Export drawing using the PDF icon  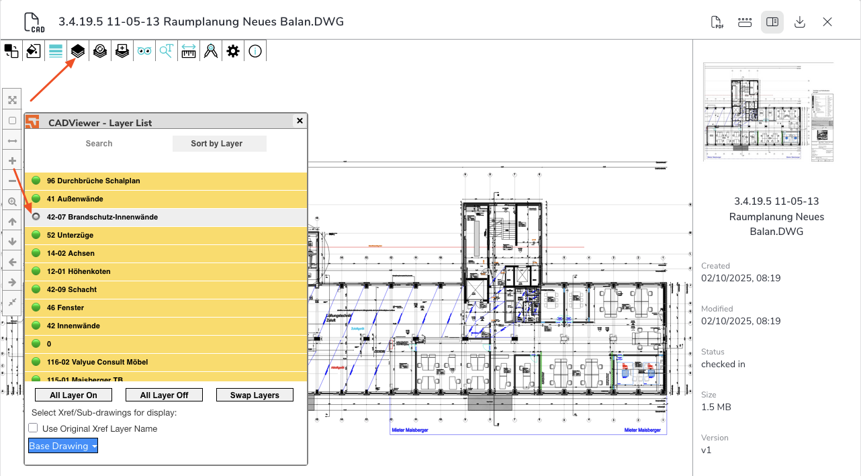tap(718, 22)
